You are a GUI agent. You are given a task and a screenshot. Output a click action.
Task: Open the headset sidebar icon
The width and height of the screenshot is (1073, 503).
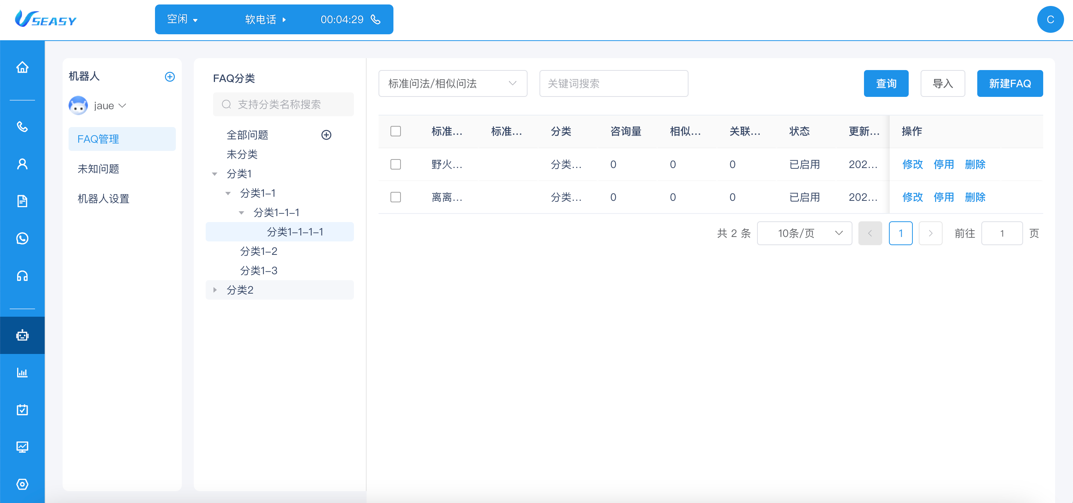(x=22, y=276)
